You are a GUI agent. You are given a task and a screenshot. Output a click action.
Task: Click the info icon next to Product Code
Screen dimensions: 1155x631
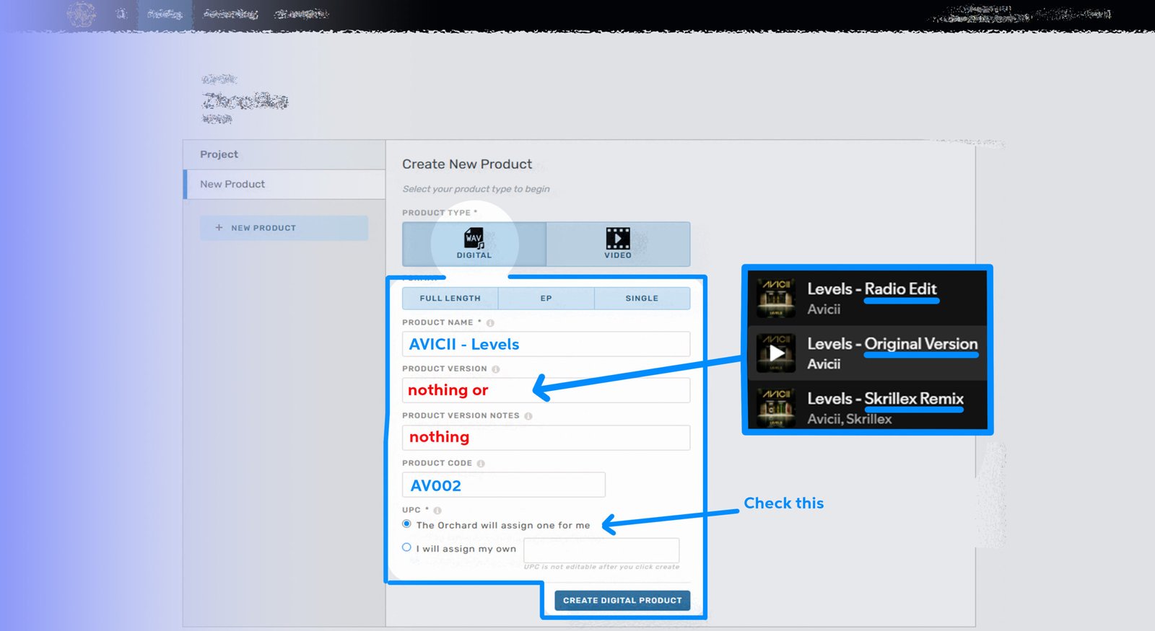(481, 464)
